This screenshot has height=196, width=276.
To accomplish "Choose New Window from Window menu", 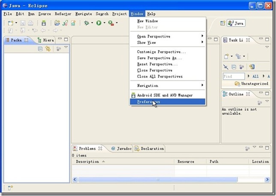I will coord(168,21).
